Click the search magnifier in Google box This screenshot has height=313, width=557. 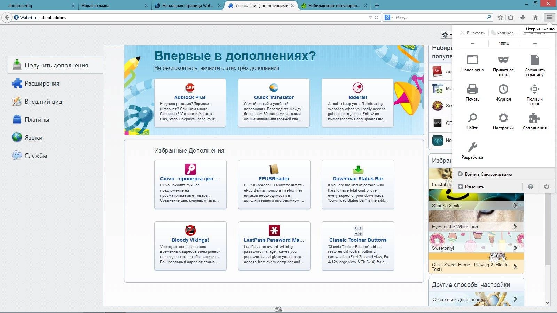pos(488,17)
